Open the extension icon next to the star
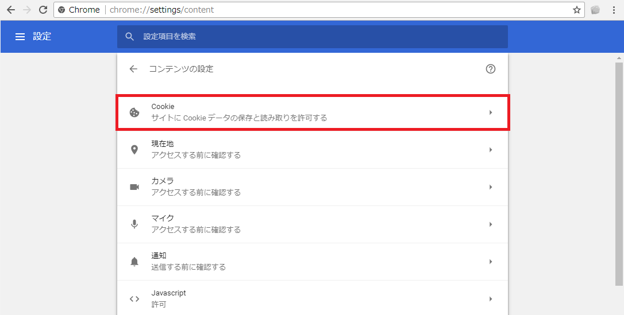 595,10
